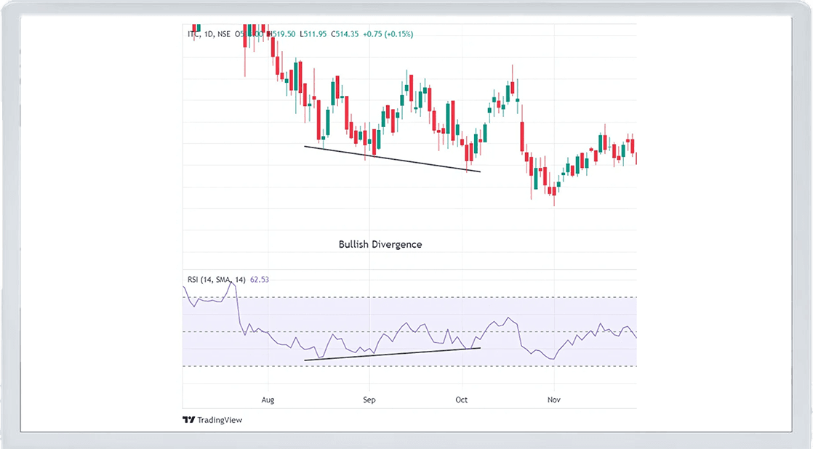The height and width of the screenshot is (449, 813).
Task: Click the Aug label on time axis
Action: click(x=268, y=400)
